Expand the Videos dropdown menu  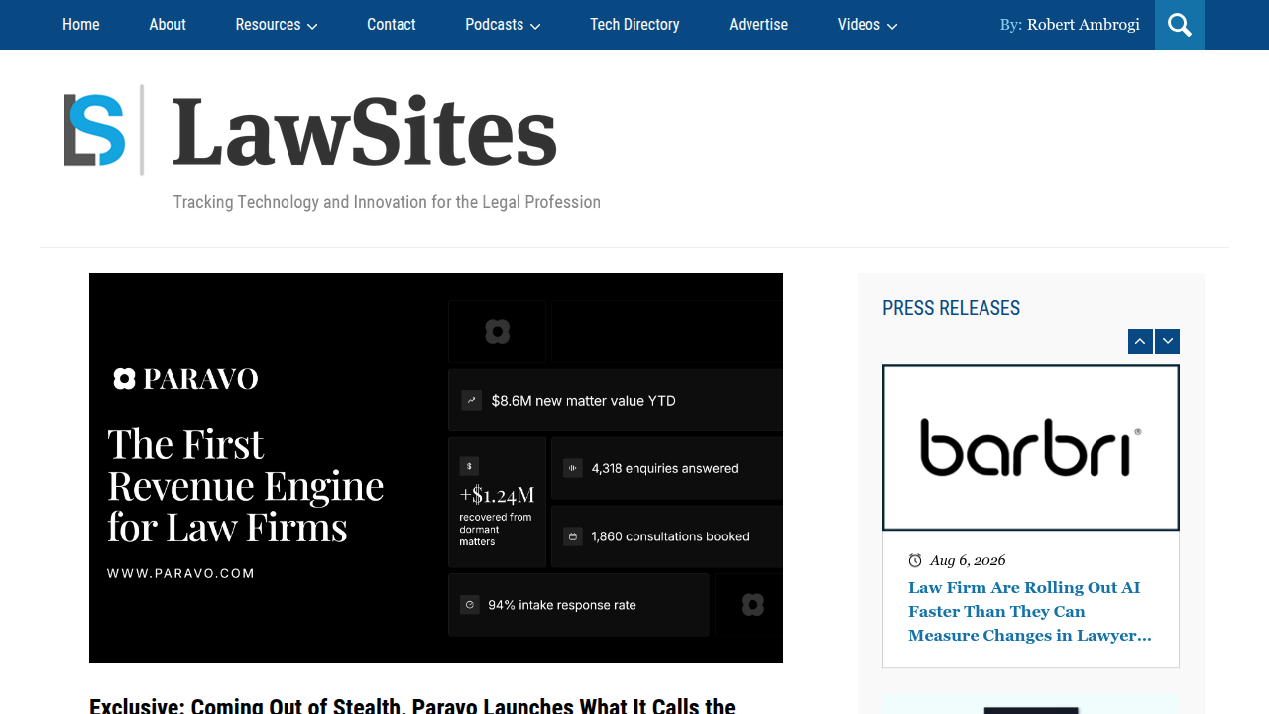click(x=867, y=25)
